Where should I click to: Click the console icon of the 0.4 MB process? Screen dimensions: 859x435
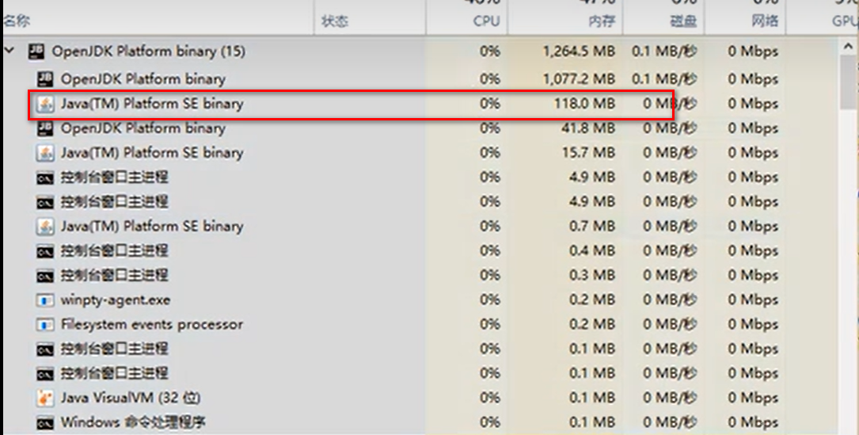(45, 251)
